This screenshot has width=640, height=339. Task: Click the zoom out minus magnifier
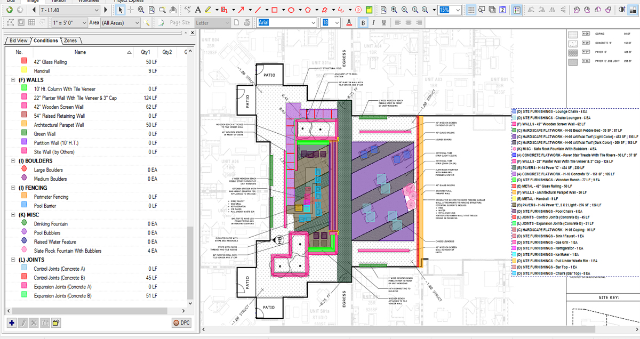(x=405, y=10)
